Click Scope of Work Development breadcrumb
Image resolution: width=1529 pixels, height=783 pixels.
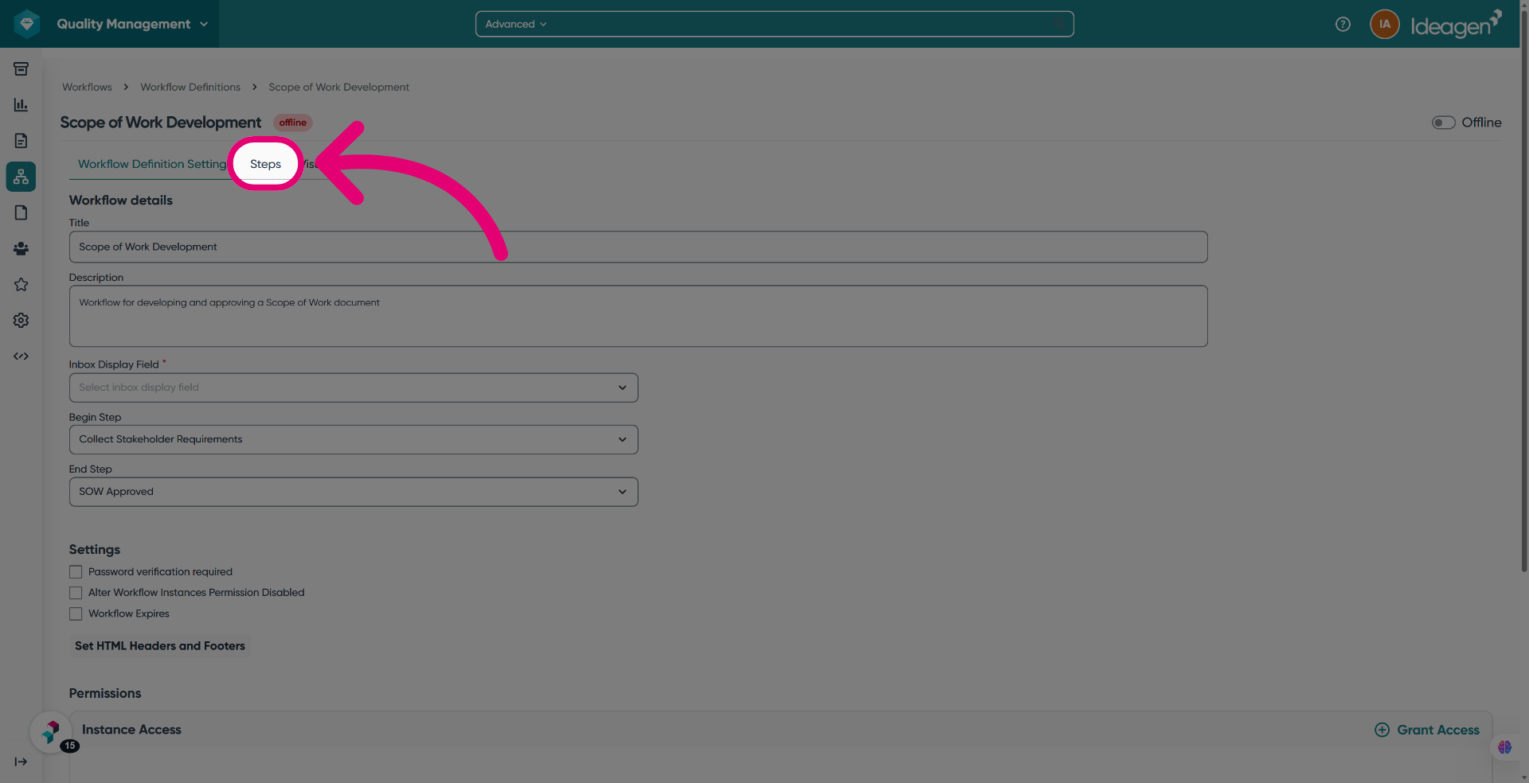[338, 88]
